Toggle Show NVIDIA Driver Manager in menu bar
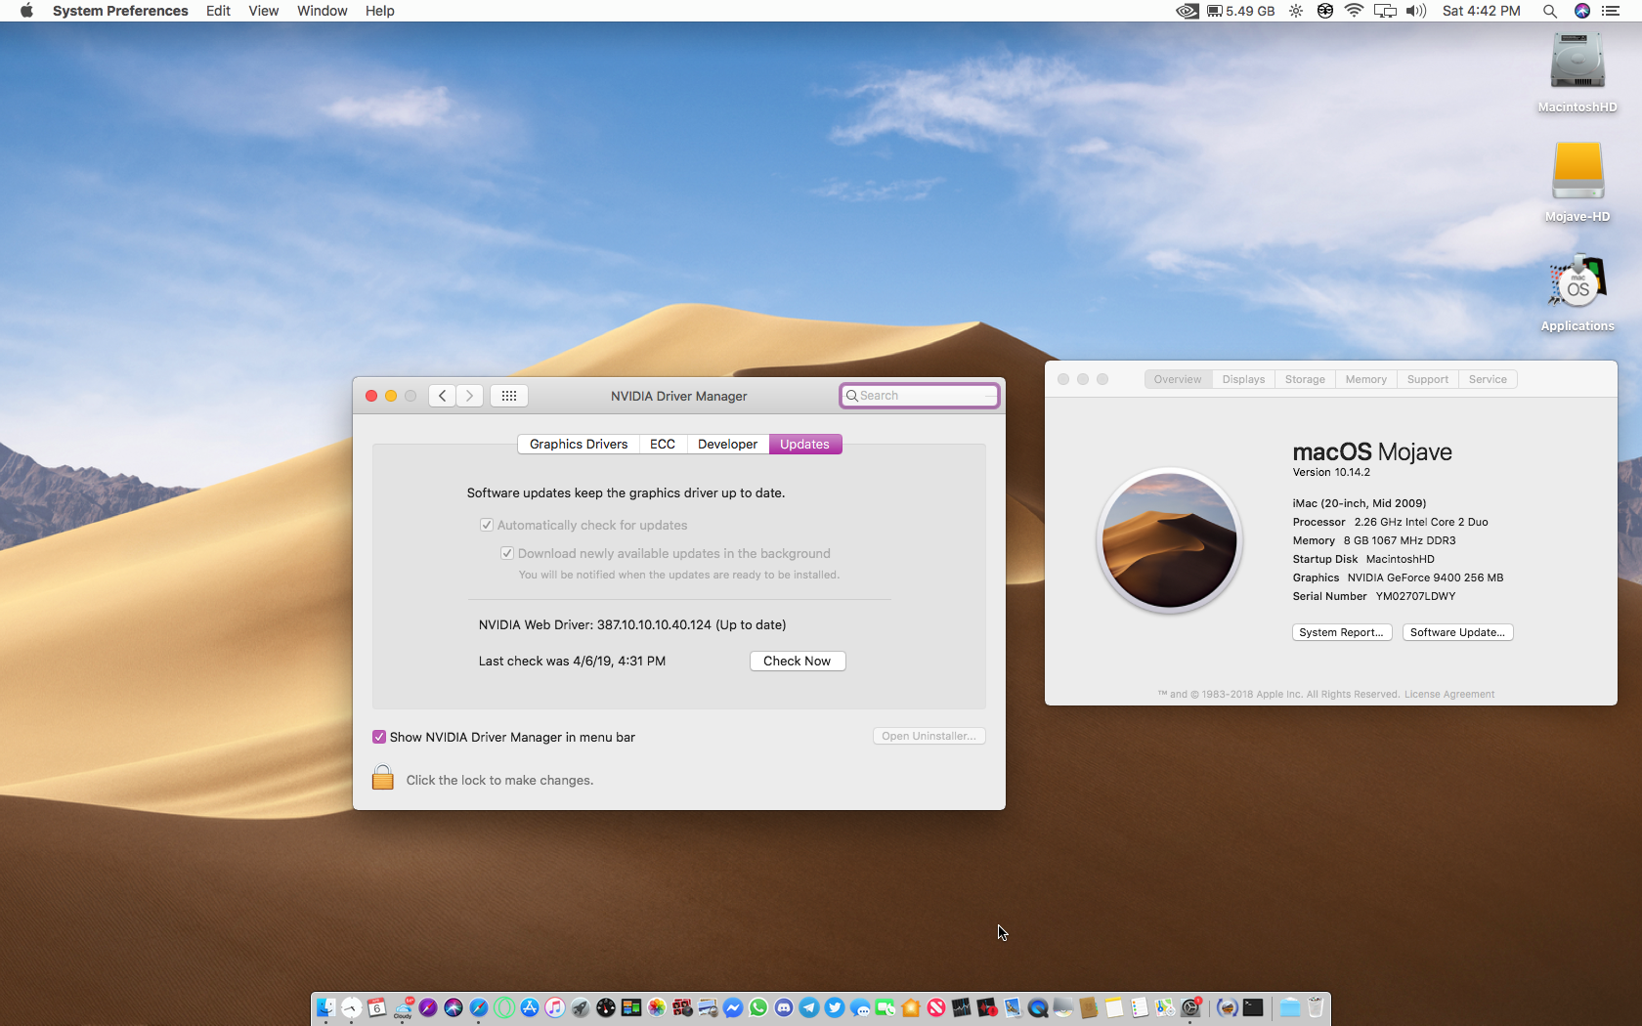The image size is (1642, 1026). [x=379, y=737]
